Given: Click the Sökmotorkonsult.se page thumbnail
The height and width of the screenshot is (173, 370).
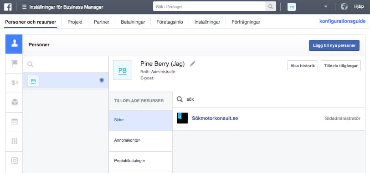Looking at the screenshot, I should (x=182, y=118).
